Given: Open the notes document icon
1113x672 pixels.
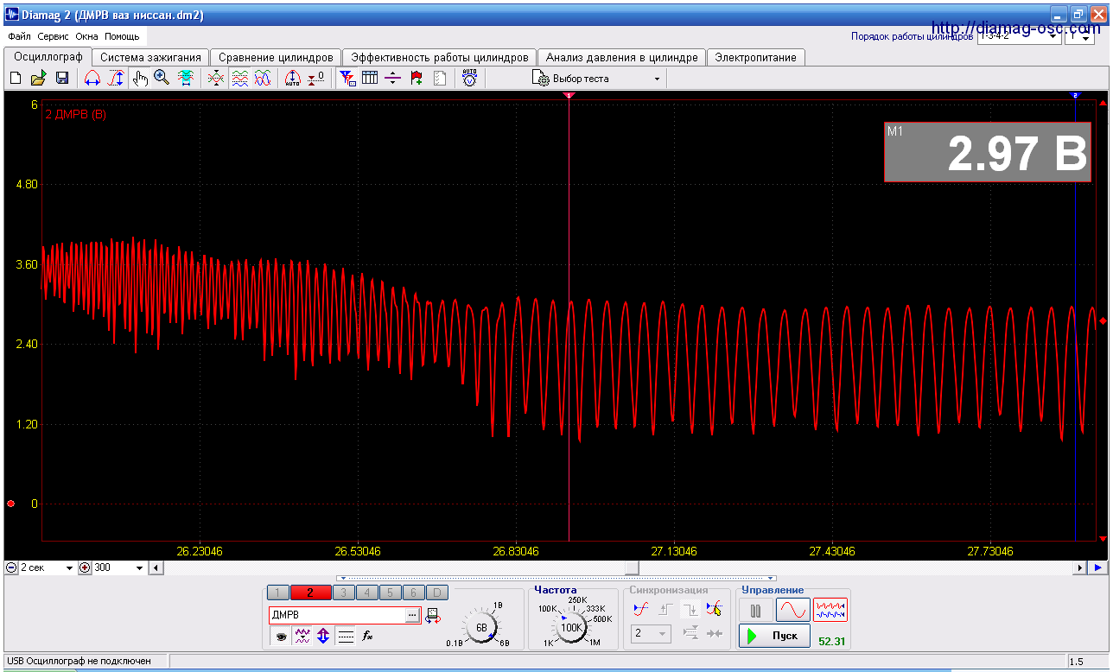Looking at the screenshot, I should tap(440, 79).
